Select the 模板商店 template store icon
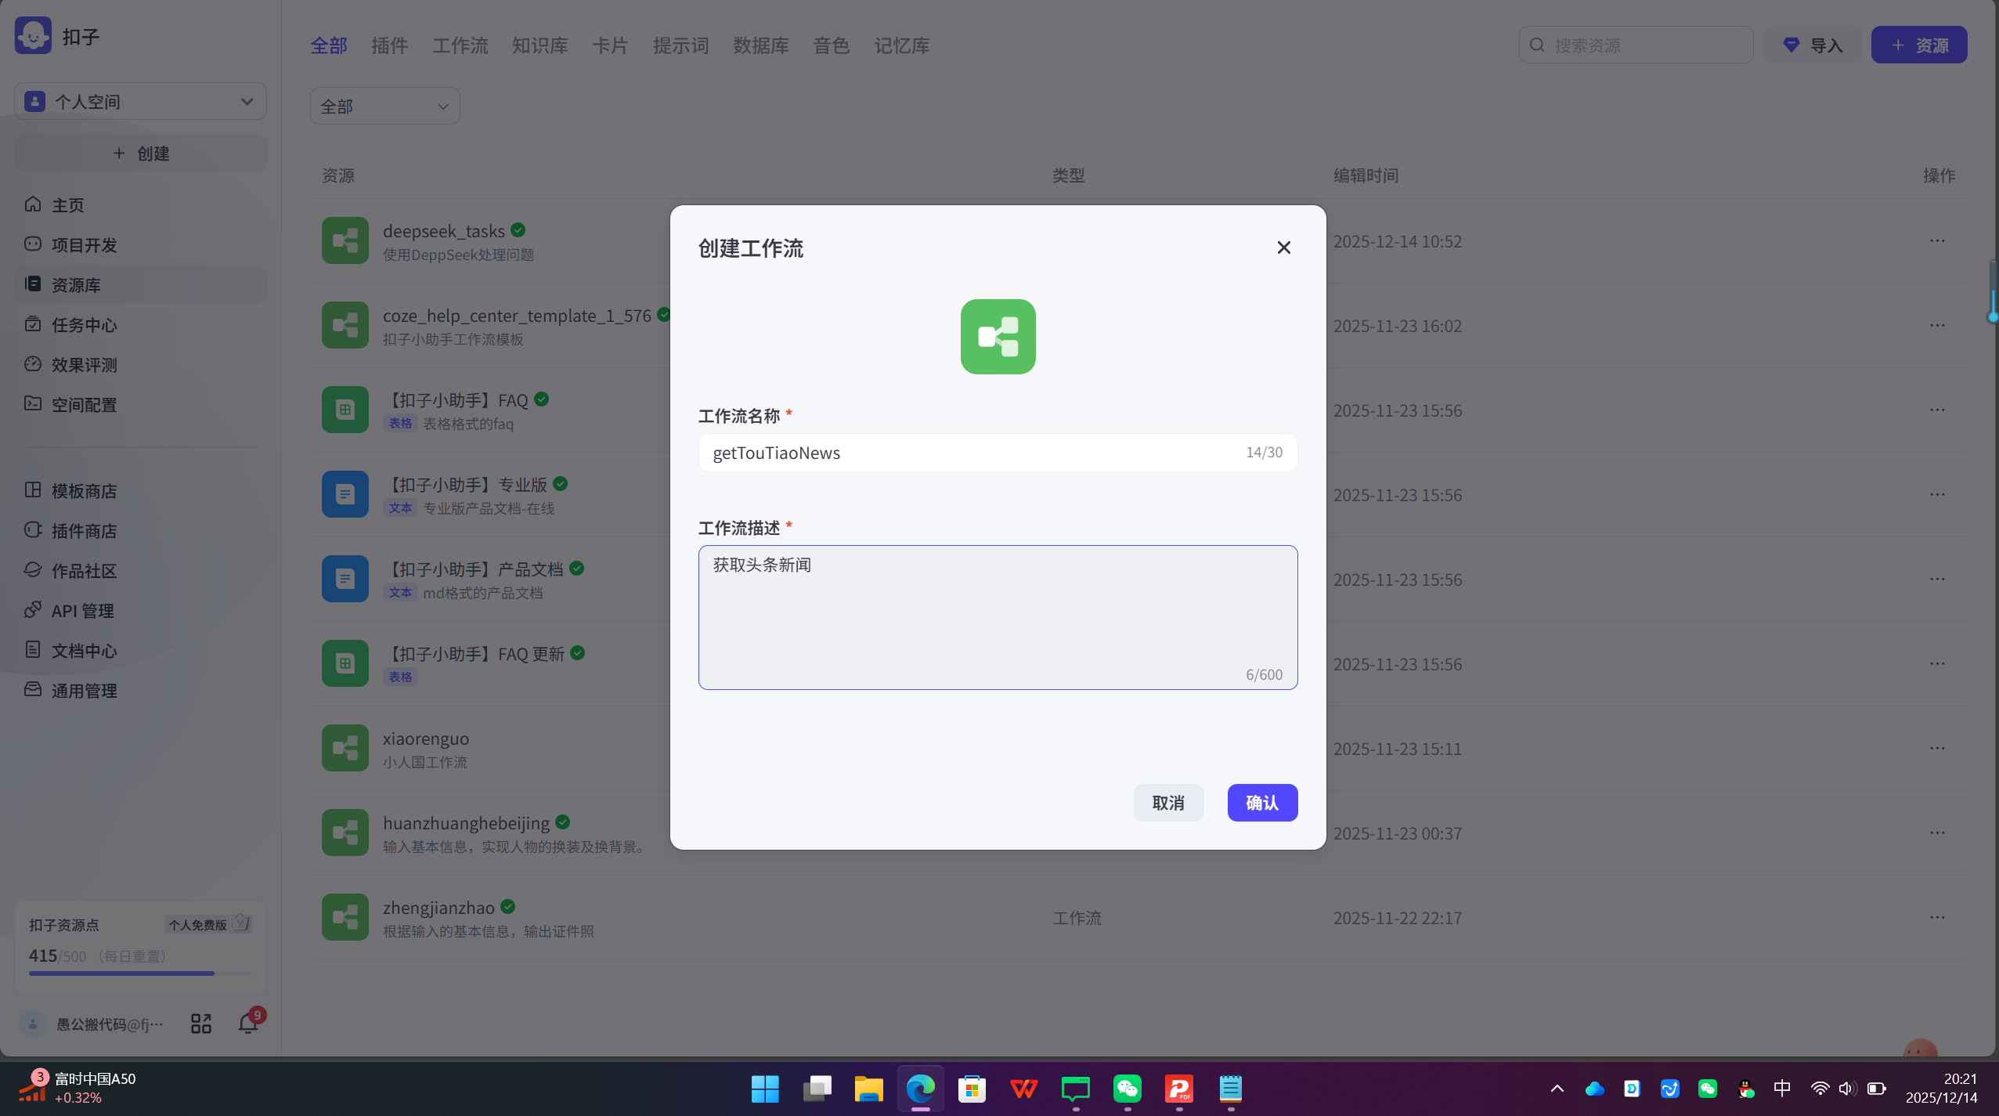Viewport: 1999px width, 1116px height. coord(33,490)
